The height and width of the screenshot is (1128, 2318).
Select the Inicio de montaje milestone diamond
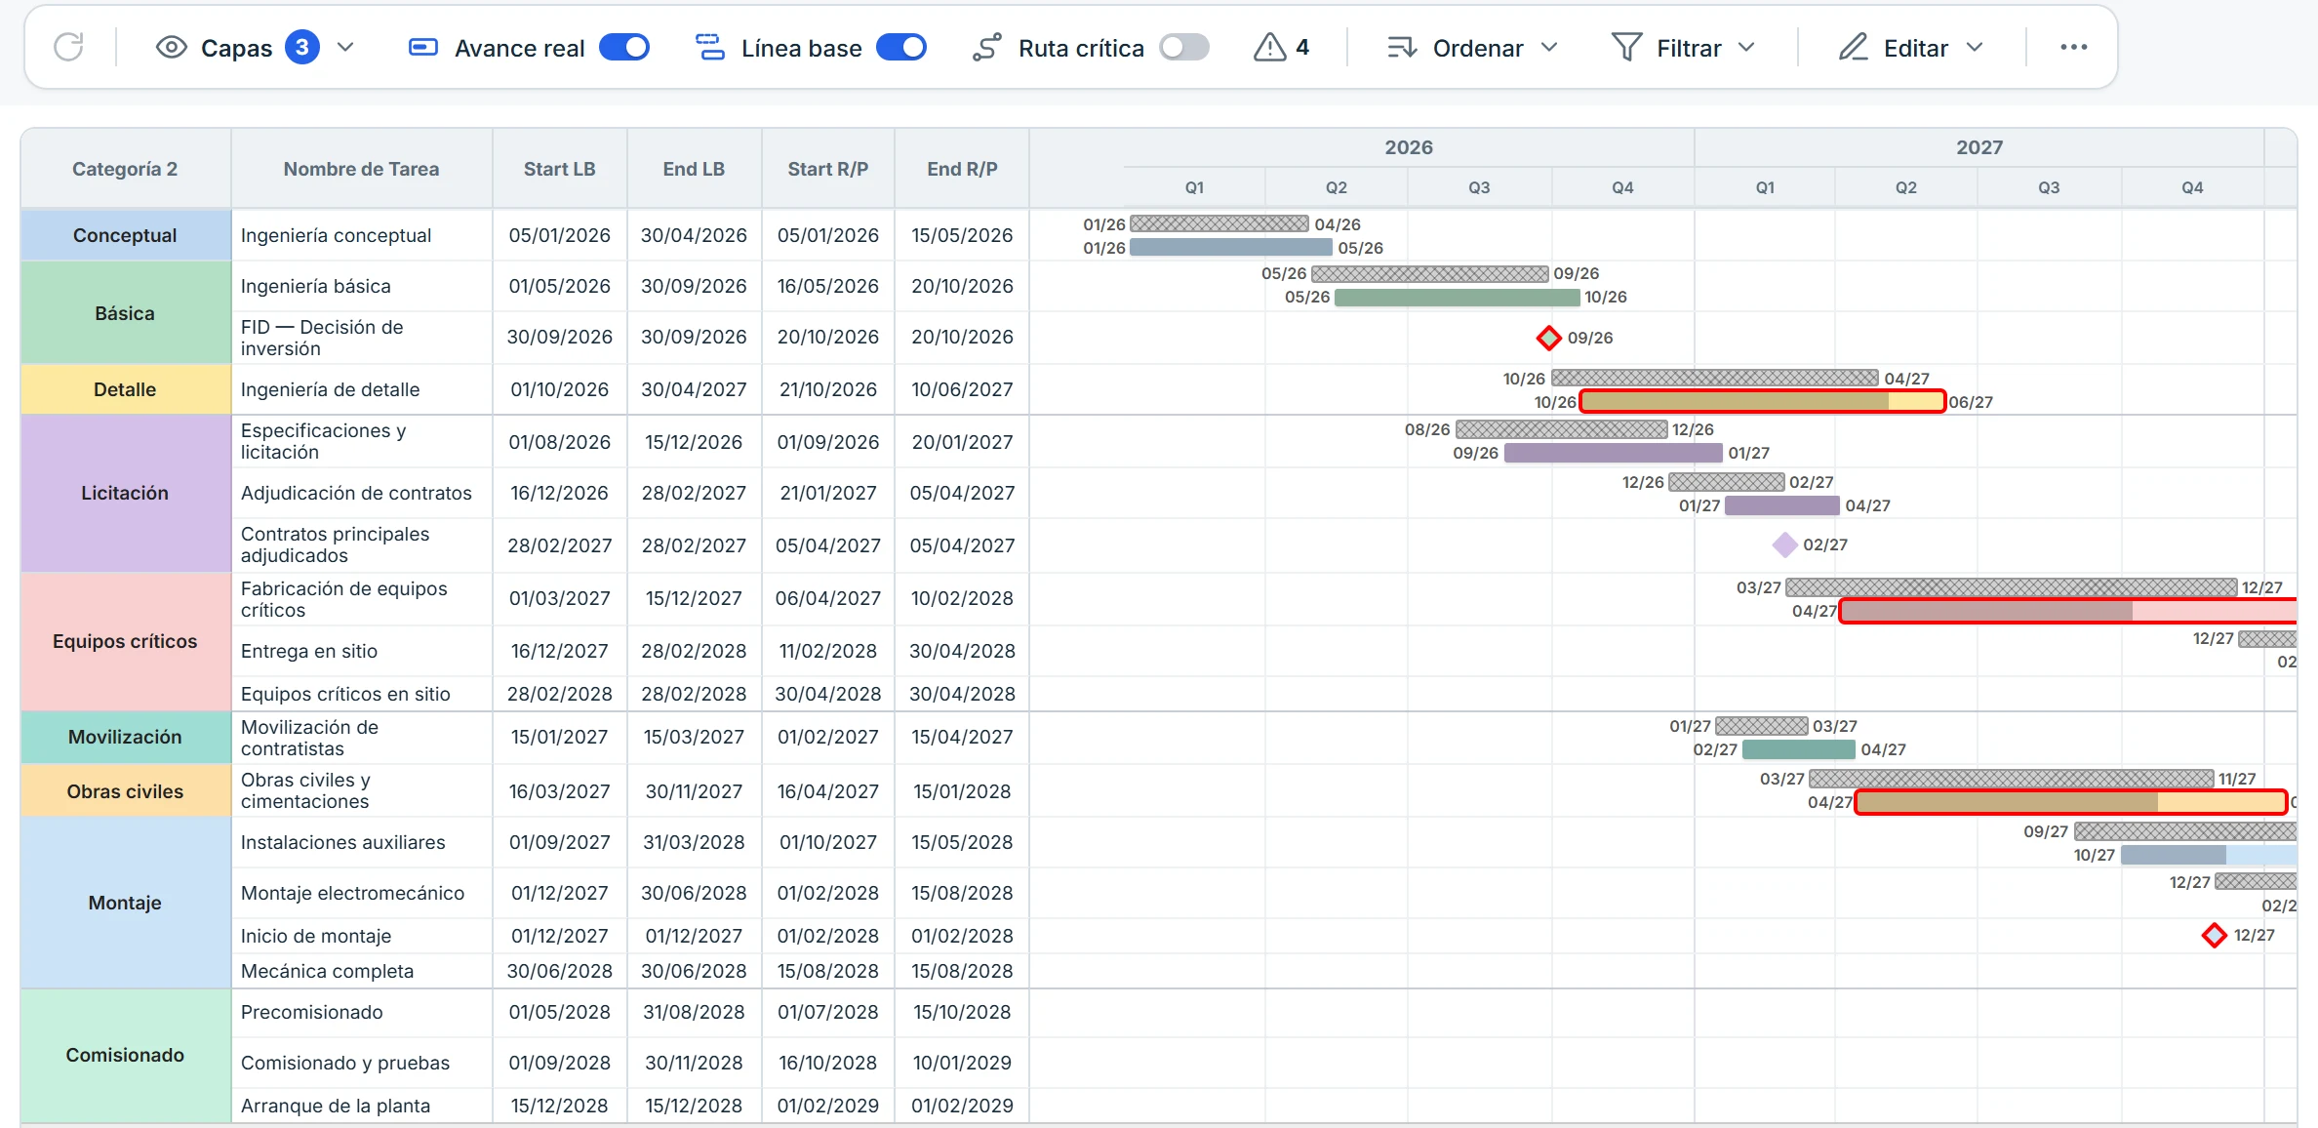[2214, 935]
